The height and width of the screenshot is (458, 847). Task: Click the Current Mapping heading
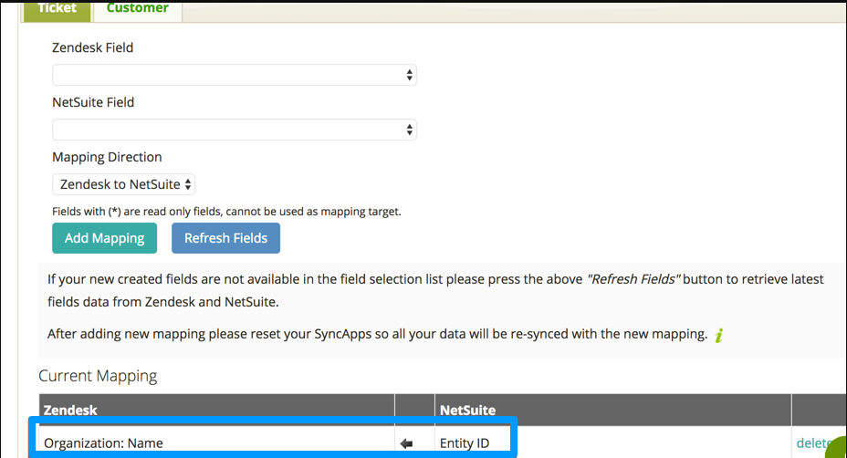tap(98, 376)
